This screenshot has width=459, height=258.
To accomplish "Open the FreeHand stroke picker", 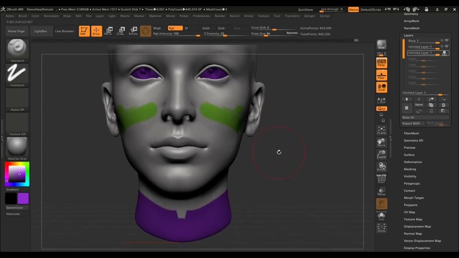I will 17,75.
